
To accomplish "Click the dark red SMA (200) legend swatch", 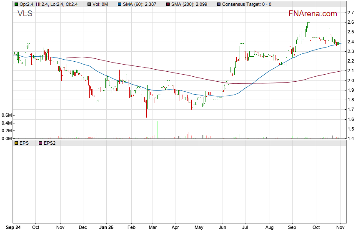I will click(168, 4).
